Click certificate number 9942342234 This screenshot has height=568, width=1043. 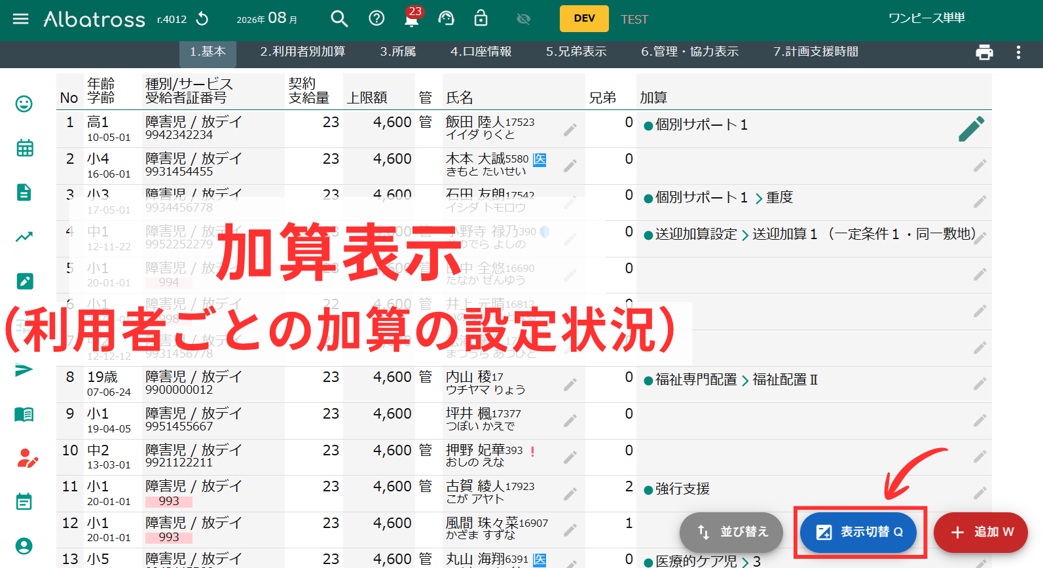[179, 135]
